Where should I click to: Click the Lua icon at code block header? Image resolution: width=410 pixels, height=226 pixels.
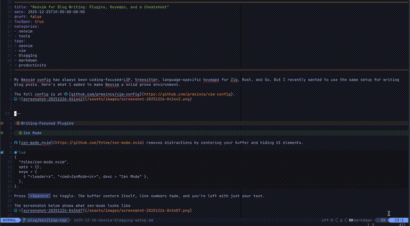point(16,152)
